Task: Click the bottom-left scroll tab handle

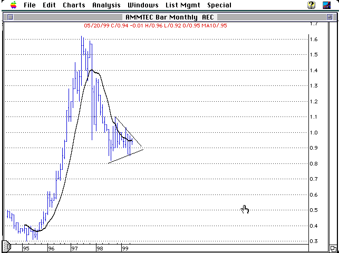Action: (x=7, y=246)
